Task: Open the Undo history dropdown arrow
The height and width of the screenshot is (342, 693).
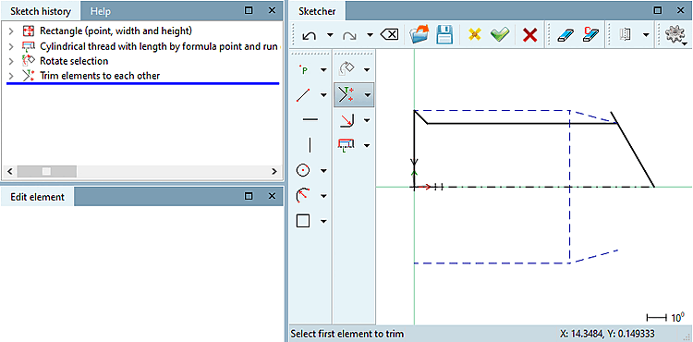Action: 330,35
